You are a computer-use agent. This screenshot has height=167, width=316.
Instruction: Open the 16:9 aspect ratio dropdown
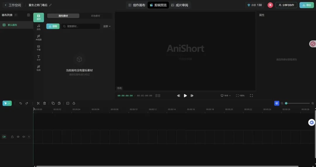pos(226,96)
